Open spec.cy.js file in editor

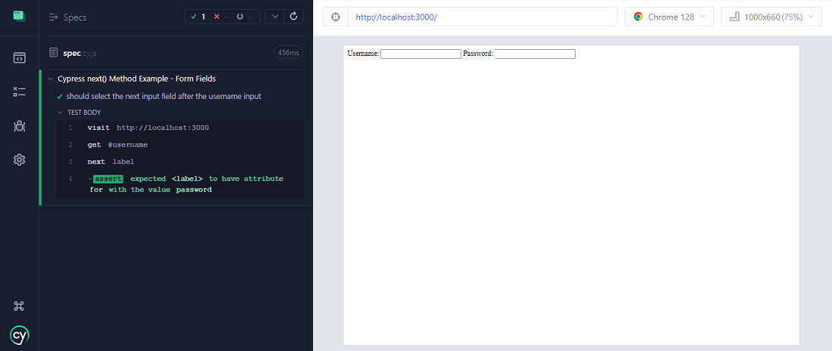[79, 52]
